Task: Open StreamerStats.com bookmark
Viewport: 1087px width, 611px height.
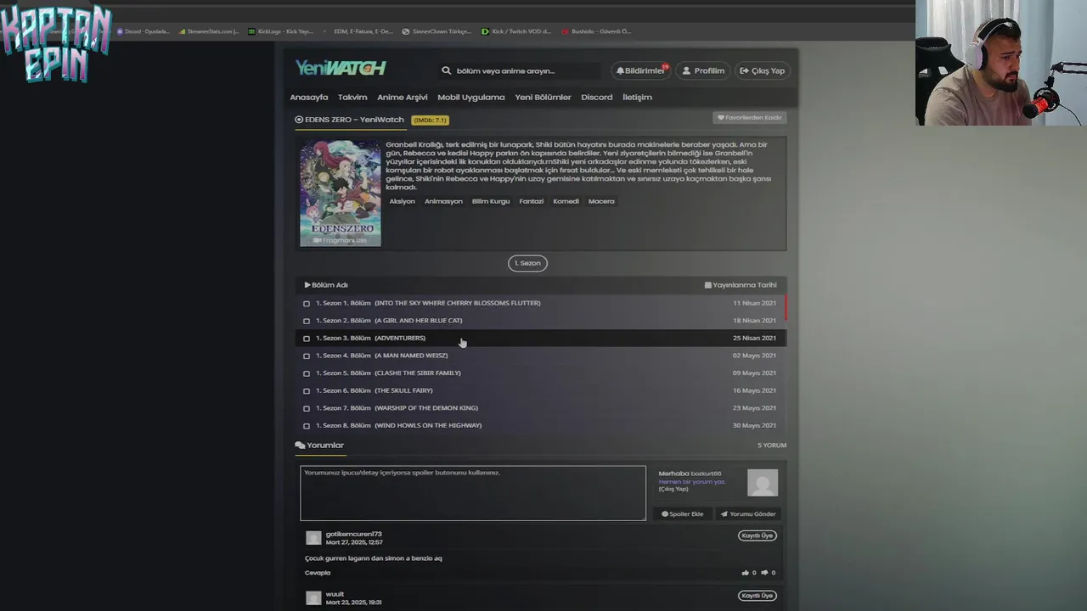Action: (208, 31)
